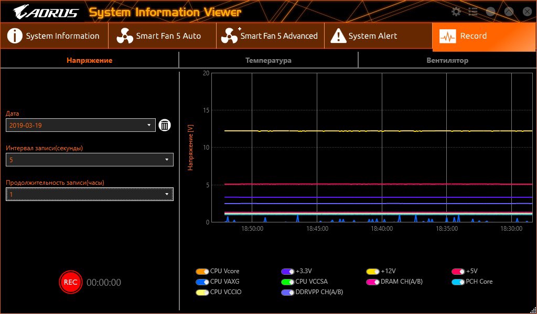
Task: Open the System Alert tab
Action: 379,36
